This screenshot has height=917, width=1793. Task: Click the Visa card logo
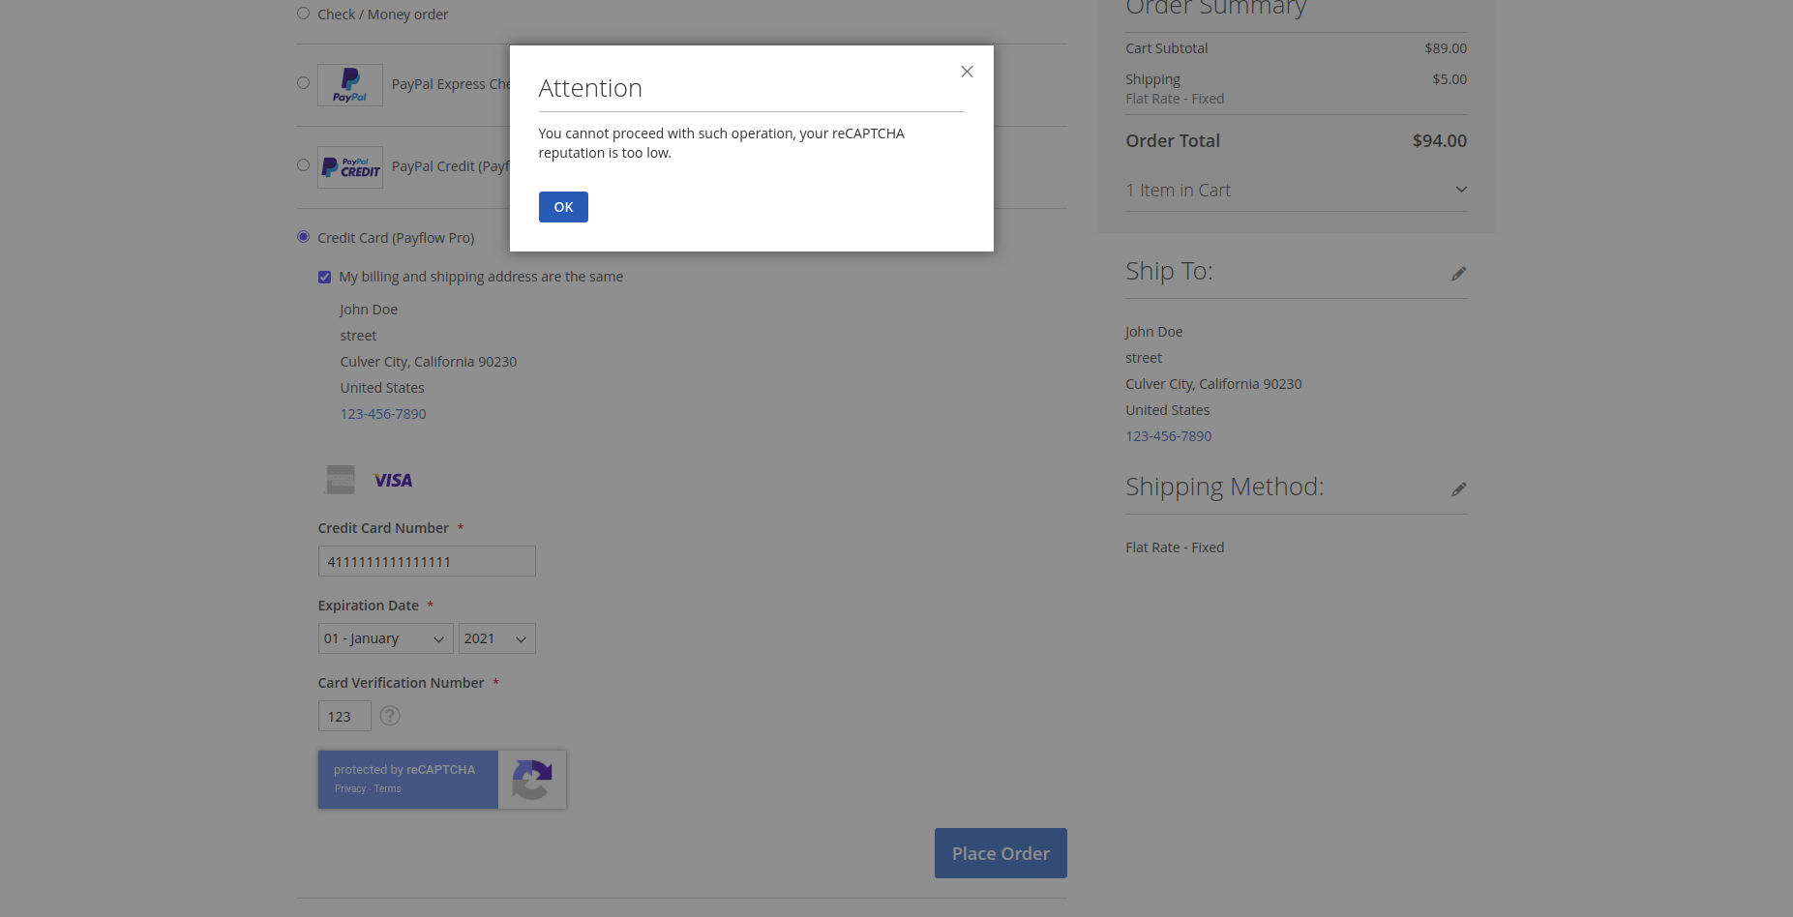pos(393,481)
